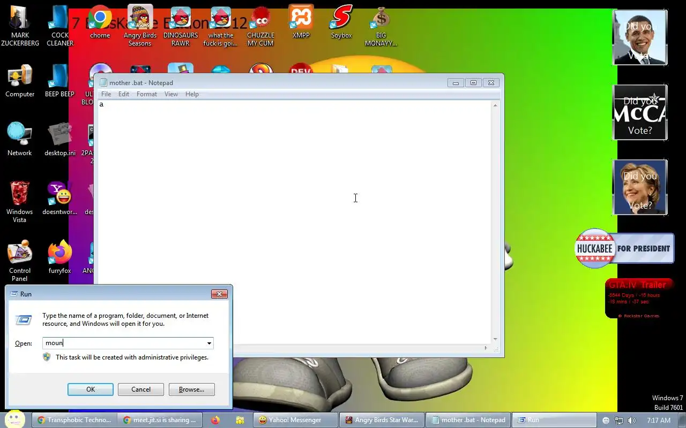Maximize the Notepad window

coord(473,82)
